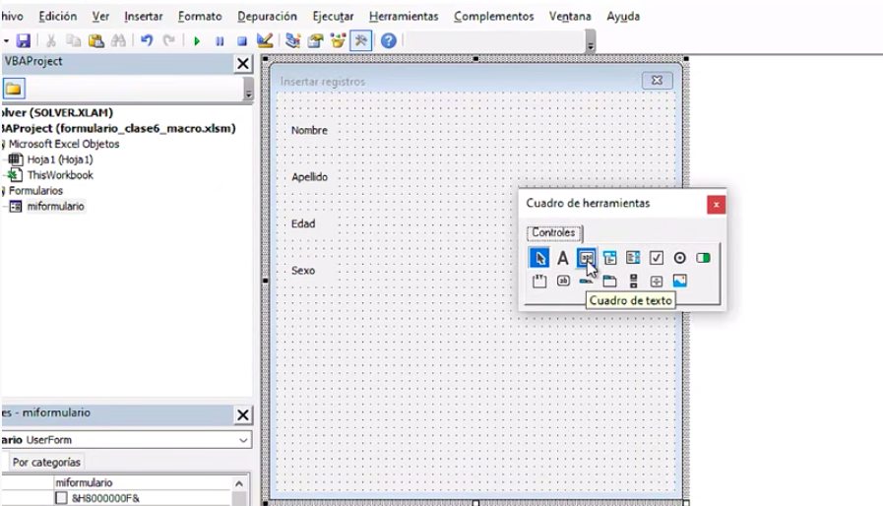Open the Ventana menu
This screenshot has width=883, height=506.
click(570, 17)
